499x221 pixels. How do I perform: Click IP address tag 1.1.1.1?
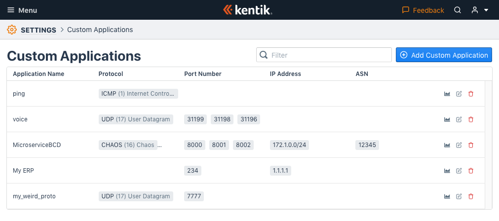280,171
